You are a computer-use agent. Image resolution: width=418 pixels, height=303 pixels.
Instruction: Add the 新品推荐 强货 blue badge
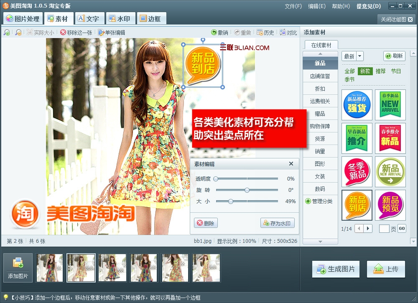357,105
